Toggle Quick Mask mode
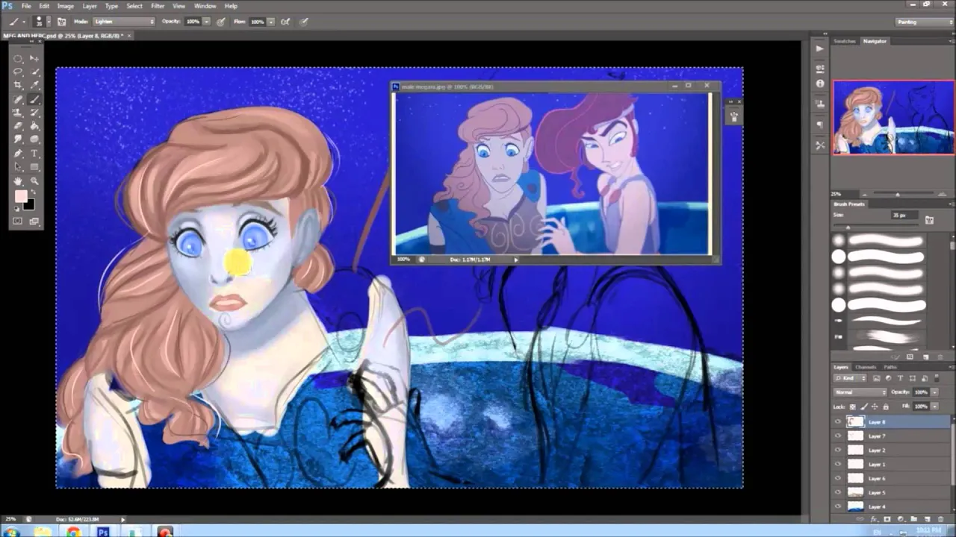Viewport: 956px width, 537px height. pyautogui.click(x=18, y=221)
